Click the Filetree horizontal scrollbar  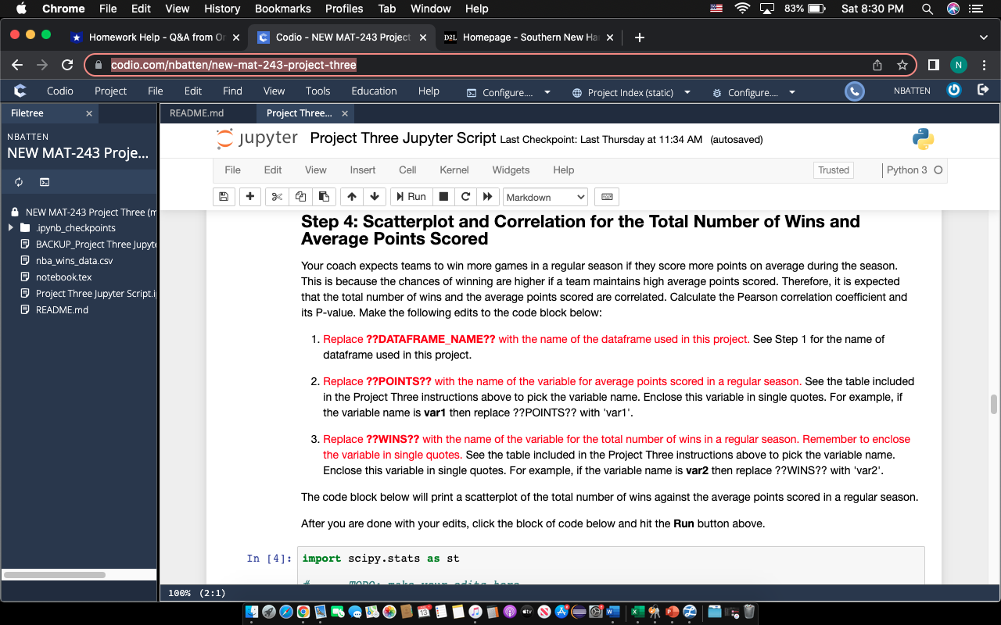click(x=55, y=575)
